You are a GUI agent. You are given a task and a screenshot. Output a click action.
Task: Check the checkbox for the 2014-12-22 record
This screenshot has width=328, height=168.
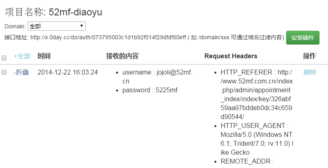tap(4, 72)
